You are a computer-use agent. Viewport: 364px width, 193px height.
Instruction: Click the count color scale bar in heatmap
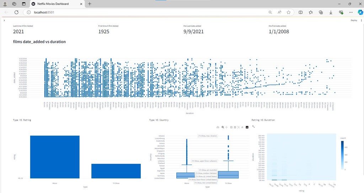342,155
